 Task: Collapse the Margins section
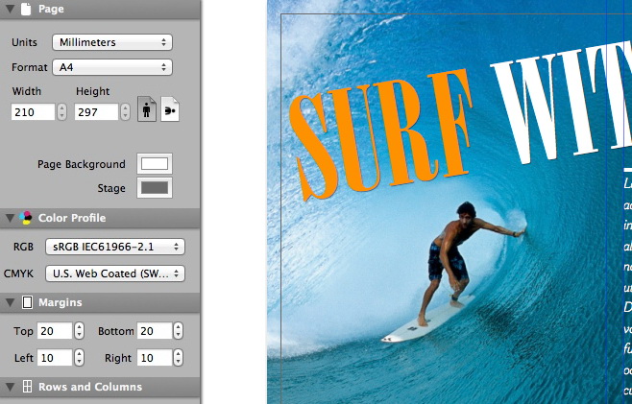tap(10, 302)
